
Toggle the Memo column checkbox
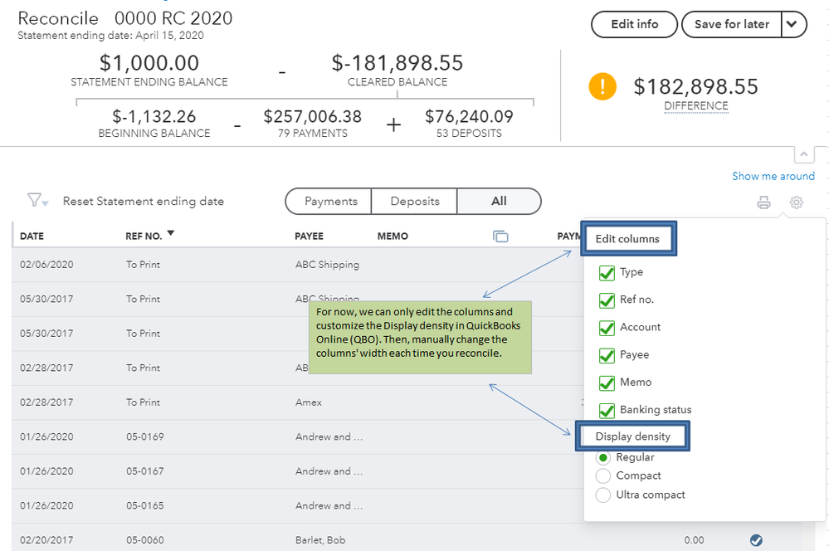[607, 383]
